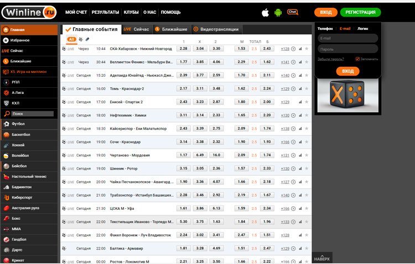Click the Android app icon
The image size is (415, 264).
point(278,12)
